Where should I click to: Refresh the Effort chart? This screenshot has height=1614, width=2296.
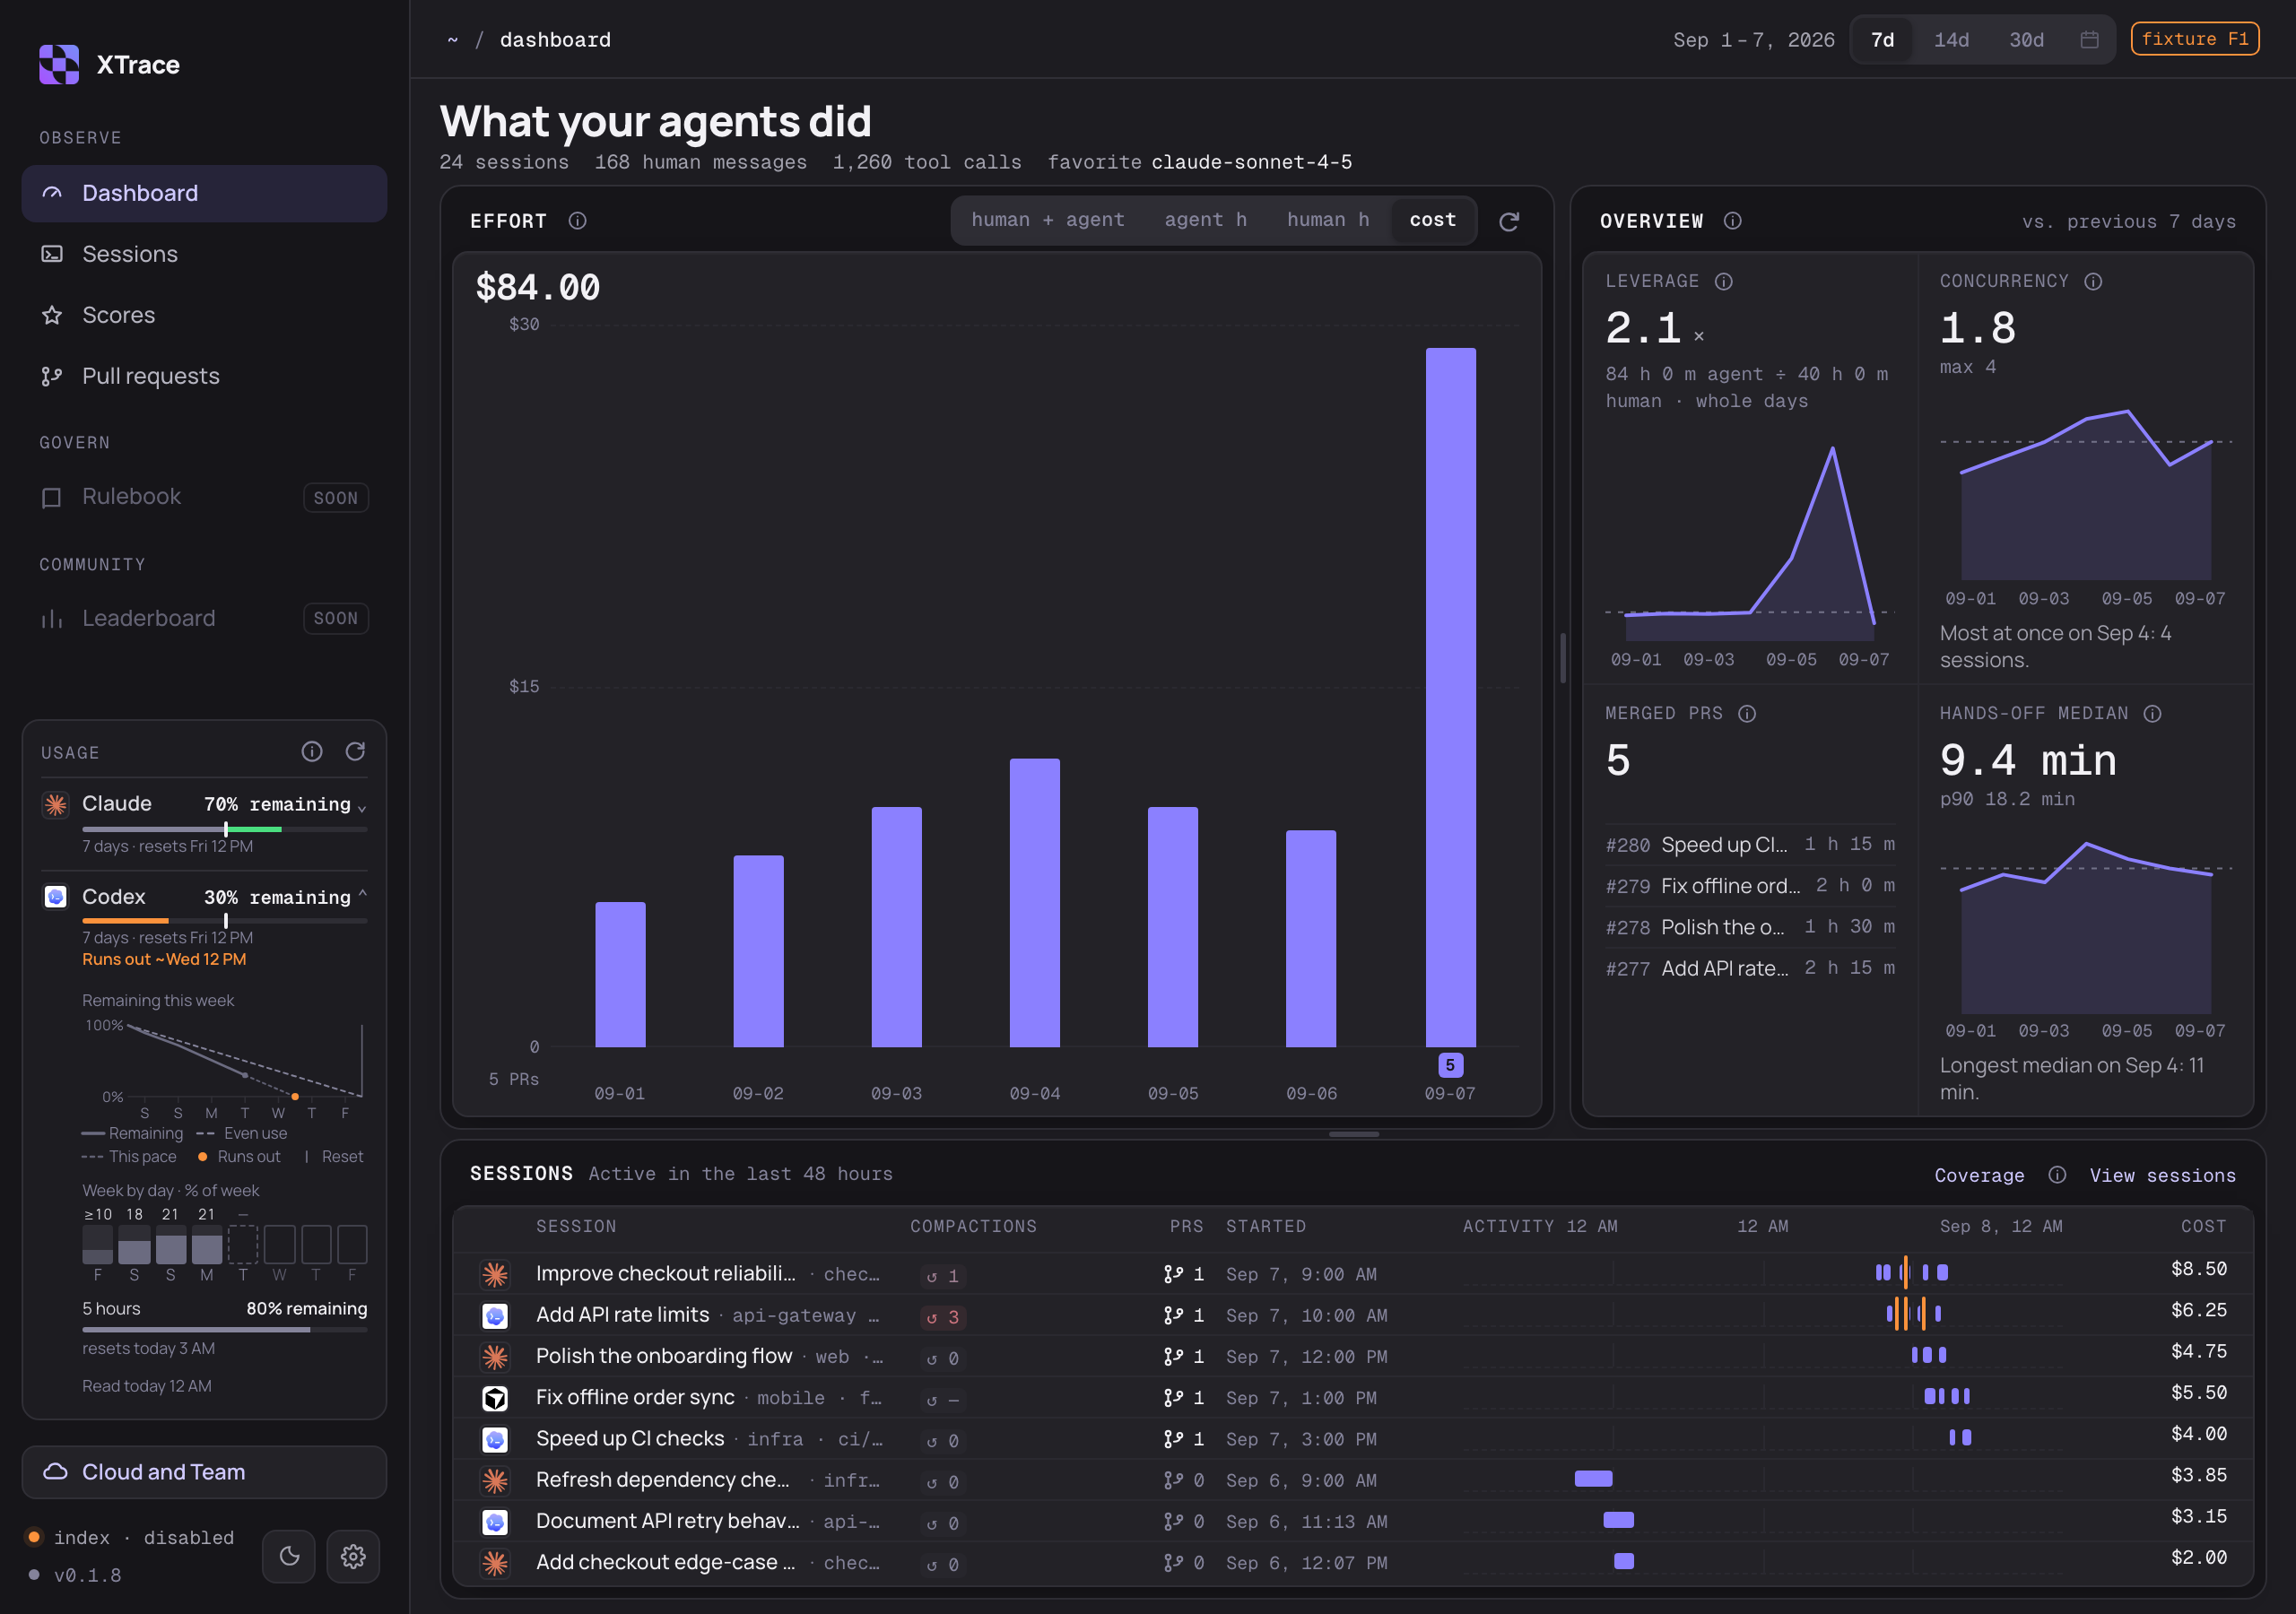click(x=1508, y=222)
